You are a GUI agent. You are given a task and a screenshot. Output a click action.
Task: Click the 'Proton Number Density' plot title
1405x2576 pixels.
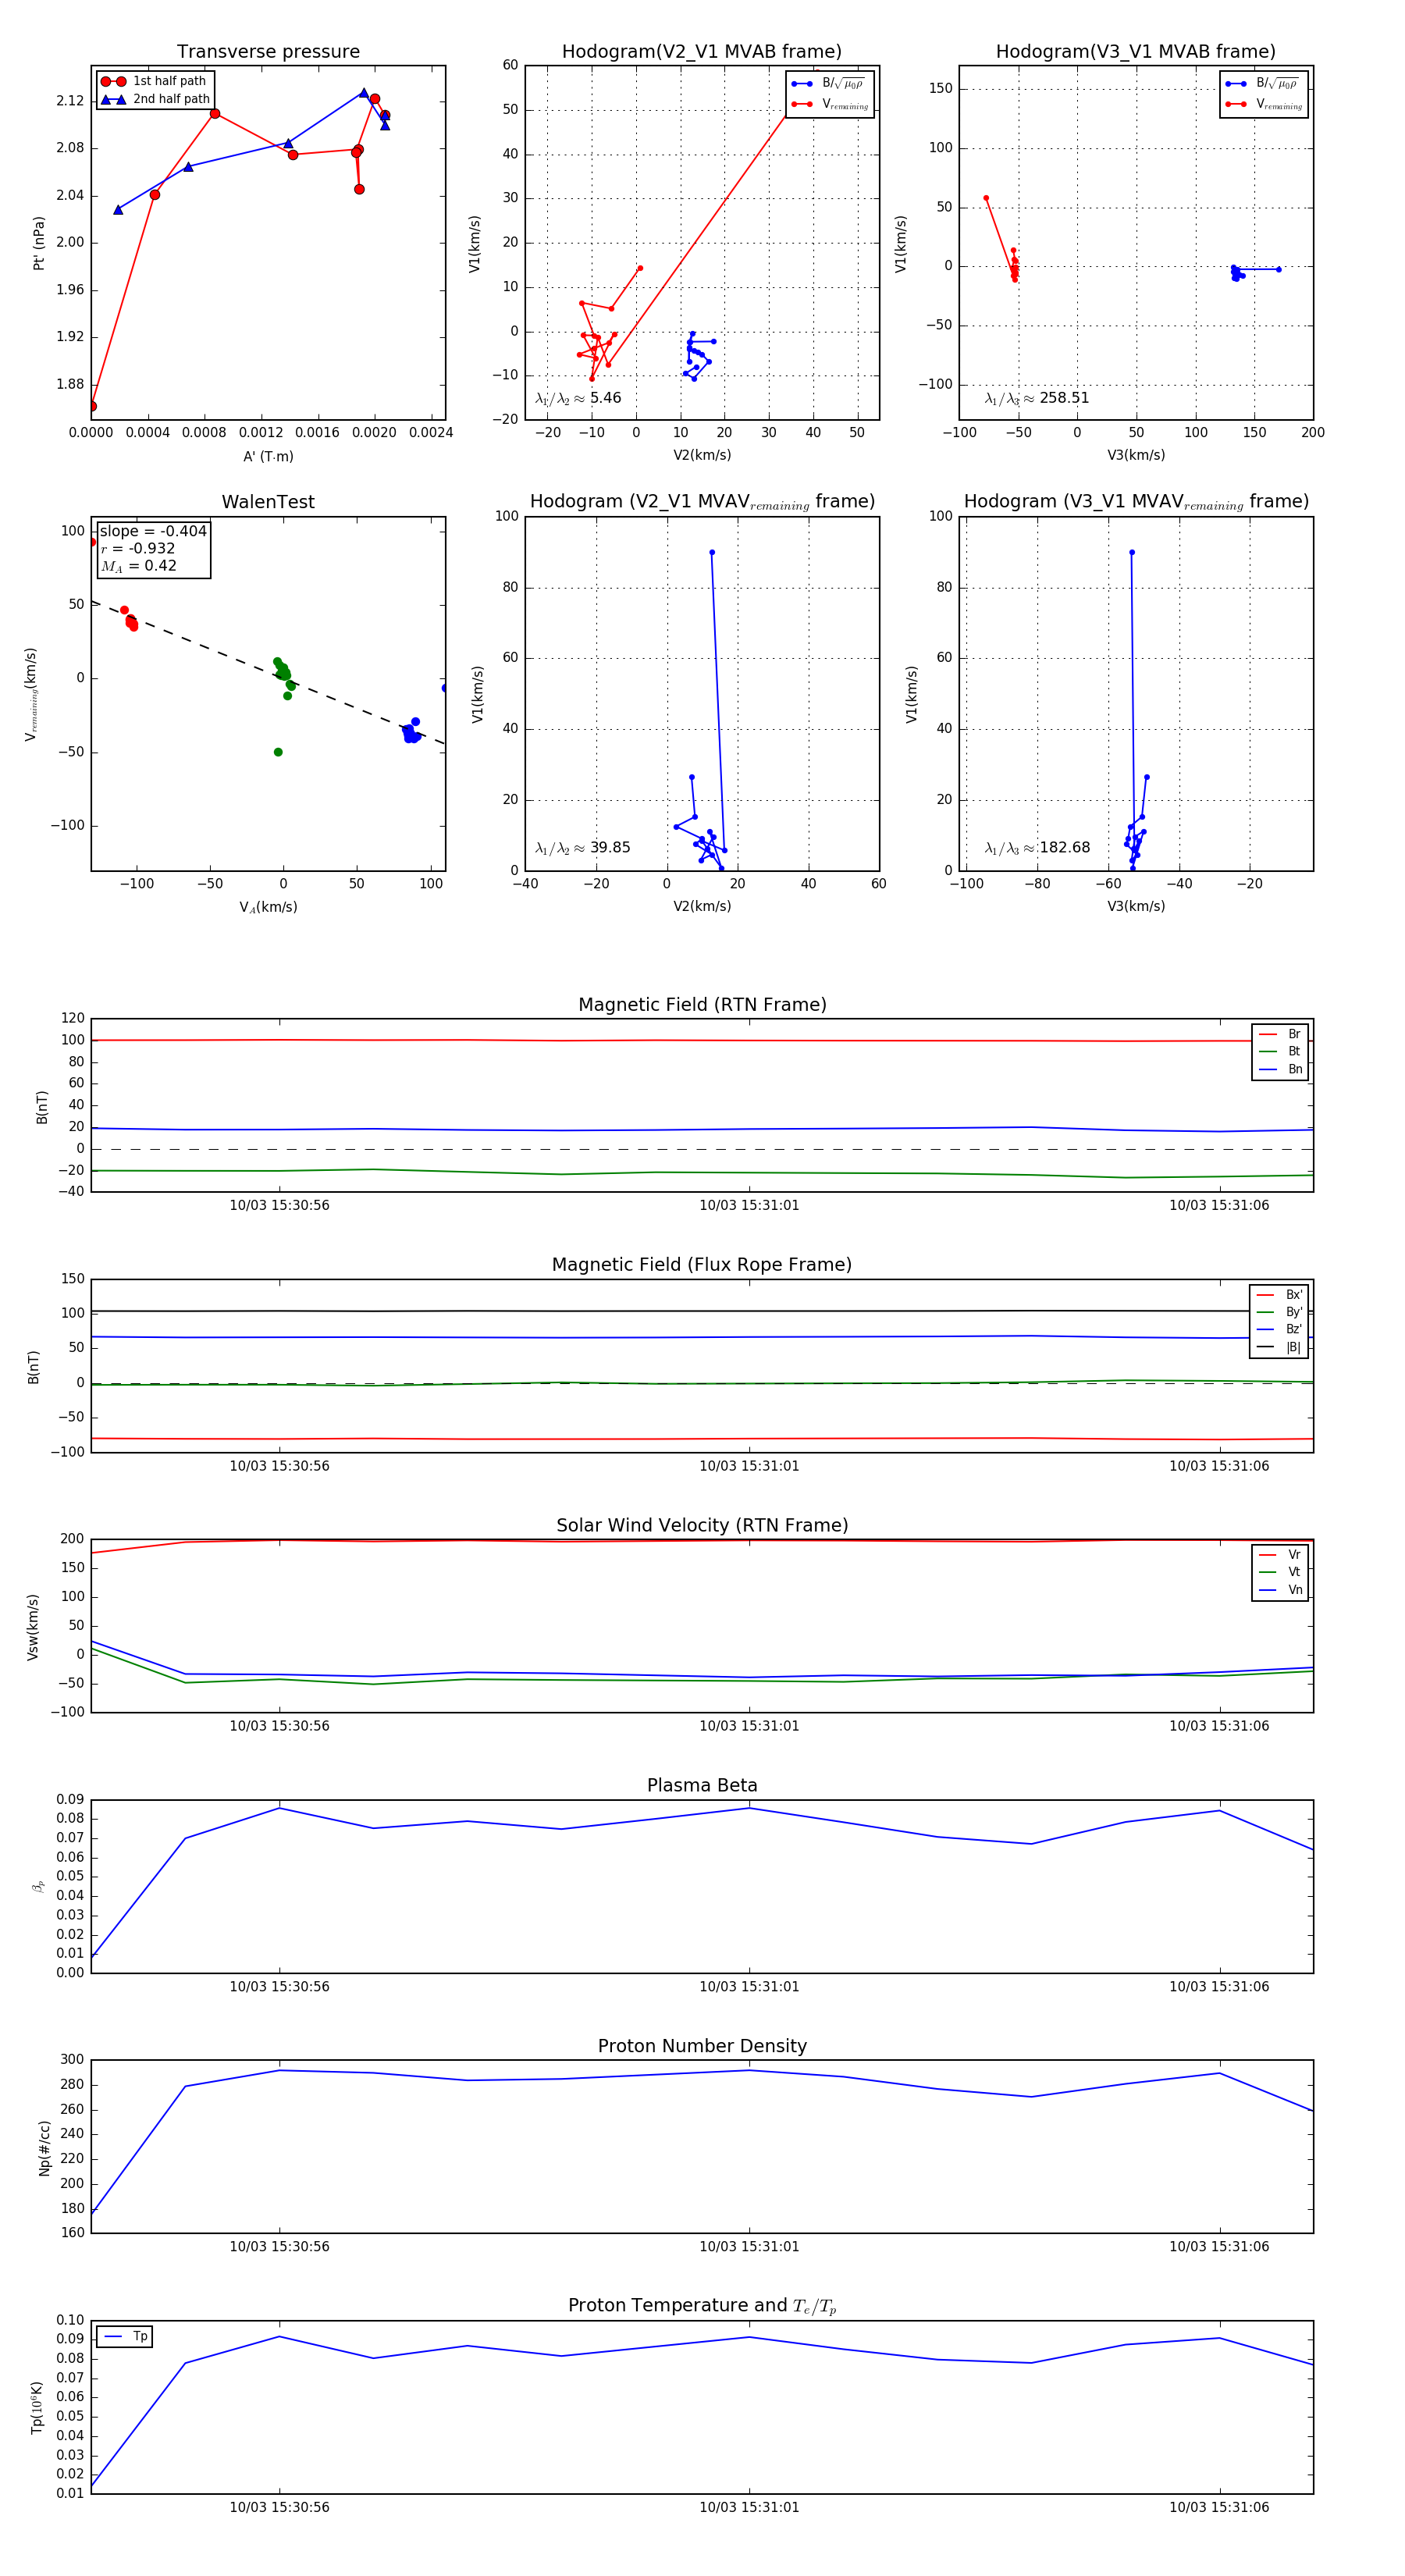[702, 2046]
